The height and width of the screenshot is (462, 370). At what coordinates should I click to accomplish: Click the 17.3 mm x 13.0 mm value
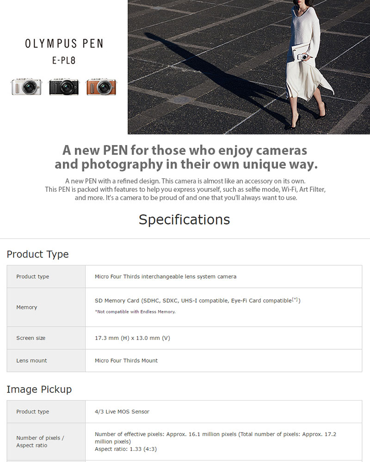[x=132, y=338]
